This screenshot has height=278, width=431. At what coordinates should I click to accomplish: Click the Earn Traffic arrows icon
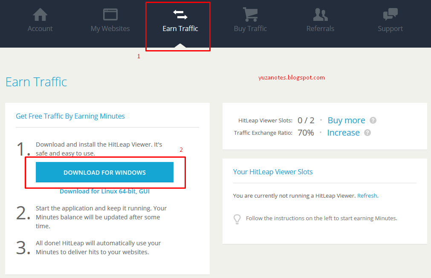[180, 14]
